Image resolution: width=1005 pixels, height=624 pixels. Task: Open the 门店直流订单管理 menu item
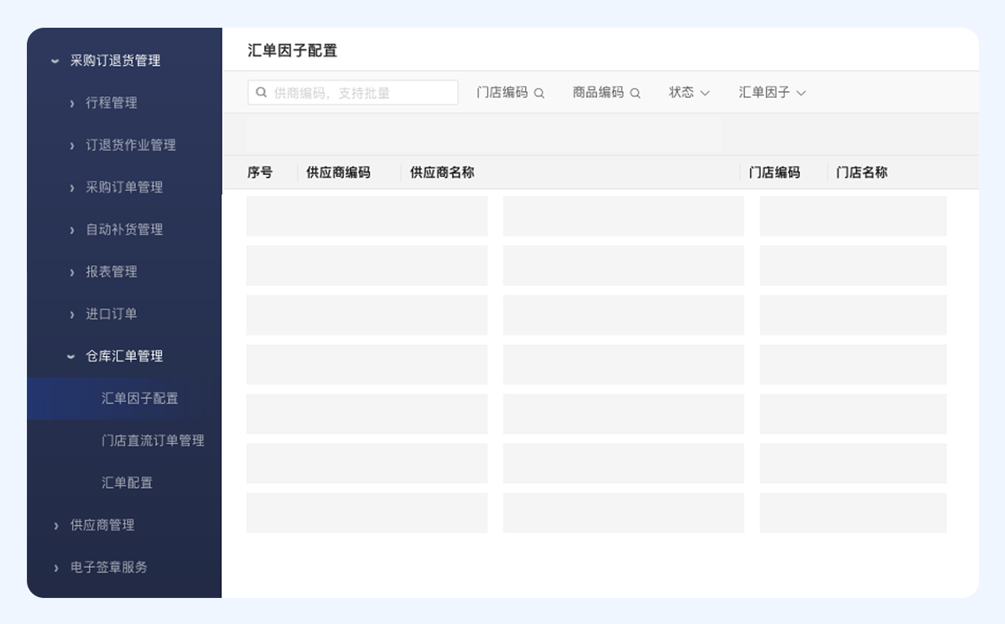tap(152, 441)
